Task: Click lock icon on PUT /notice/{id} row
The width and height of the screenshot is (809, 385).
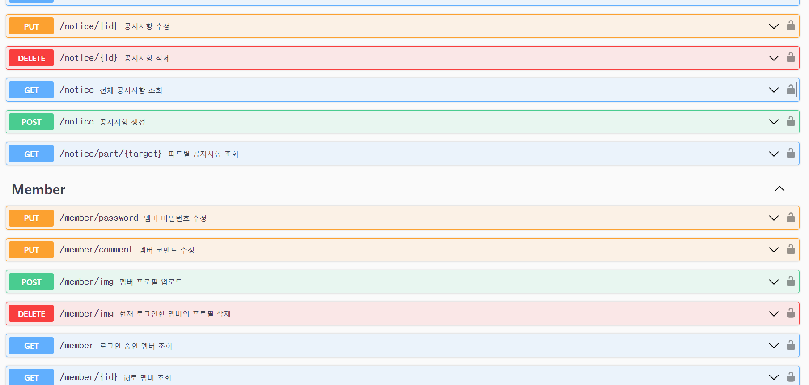Action: pos(791,26)
